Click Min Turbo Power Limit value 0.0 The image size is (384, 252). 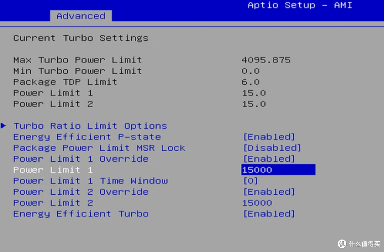[x=251, y=71]
